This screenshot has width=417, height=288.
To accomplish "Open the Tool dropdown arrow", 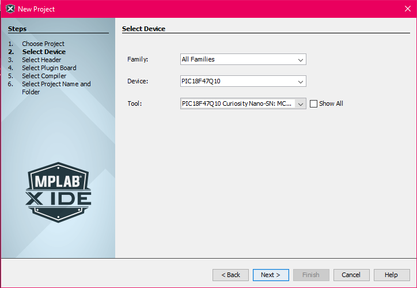I will tap(301, 103).
